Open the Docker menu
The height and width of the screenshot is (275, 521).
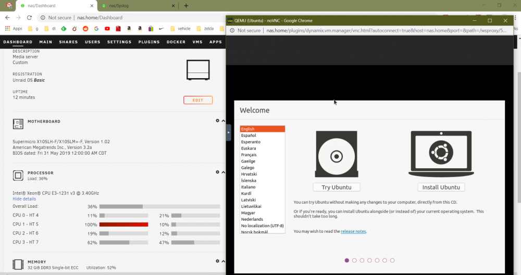176,42
